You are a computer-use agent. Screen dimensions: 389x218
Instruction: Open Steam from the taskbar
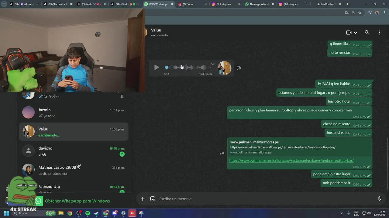tap(96, 213)
